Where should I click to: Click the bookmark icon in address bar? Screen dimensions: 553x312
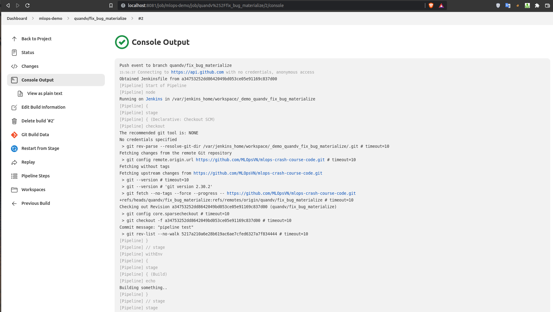point(111,5)
